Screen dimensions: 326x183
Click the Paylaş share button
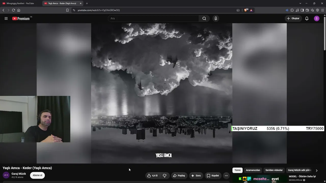pyautogui.click(x=179, y=176)
